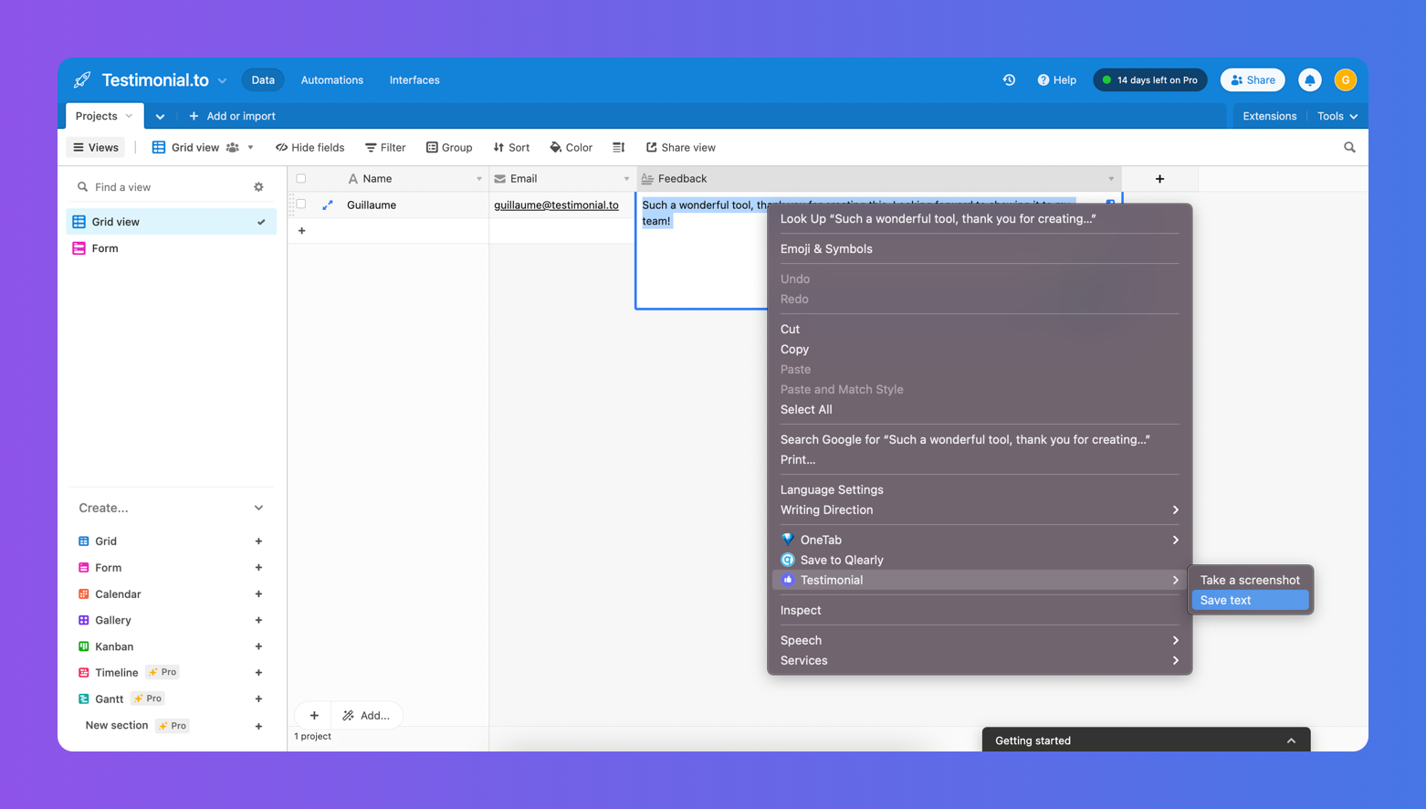This screenshot has width=1426, height=809.
Task: Open Feedback field dropdown arrow
Action: 1111,179
